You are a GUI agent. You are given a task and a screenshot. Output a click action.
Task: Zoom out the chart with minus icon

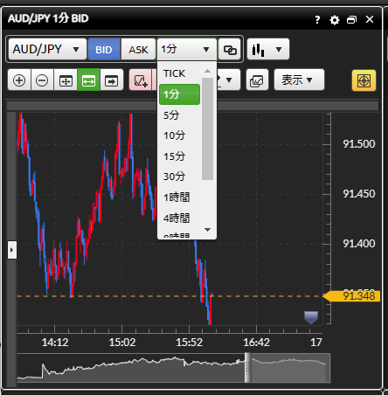pos(42,80)
